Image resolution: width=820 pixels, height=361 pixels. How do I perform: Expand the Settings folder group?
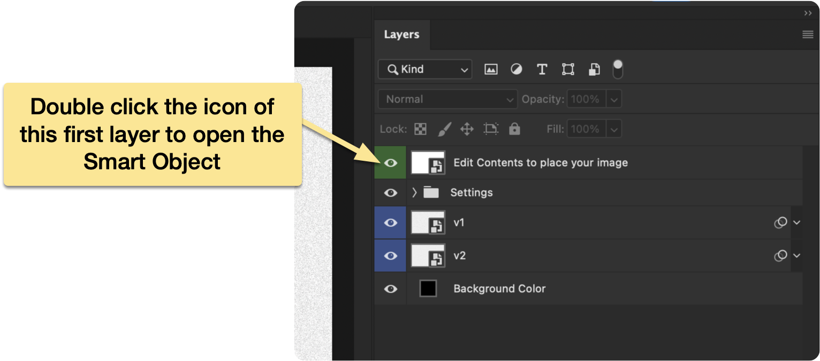coord(414,193)
